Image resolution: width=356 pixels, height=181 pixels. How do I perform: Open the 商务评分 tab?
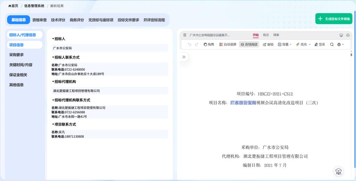[77, 20]
